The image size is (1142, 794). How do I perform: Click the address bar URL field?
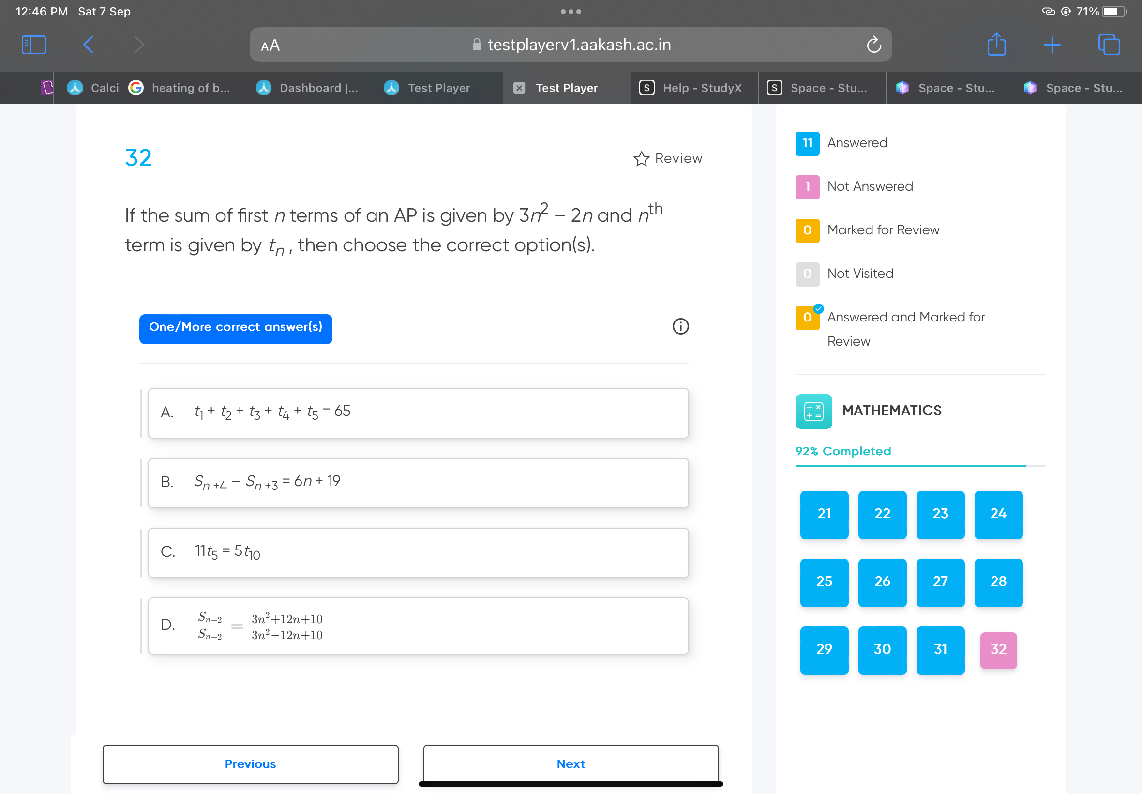point(571,45)
